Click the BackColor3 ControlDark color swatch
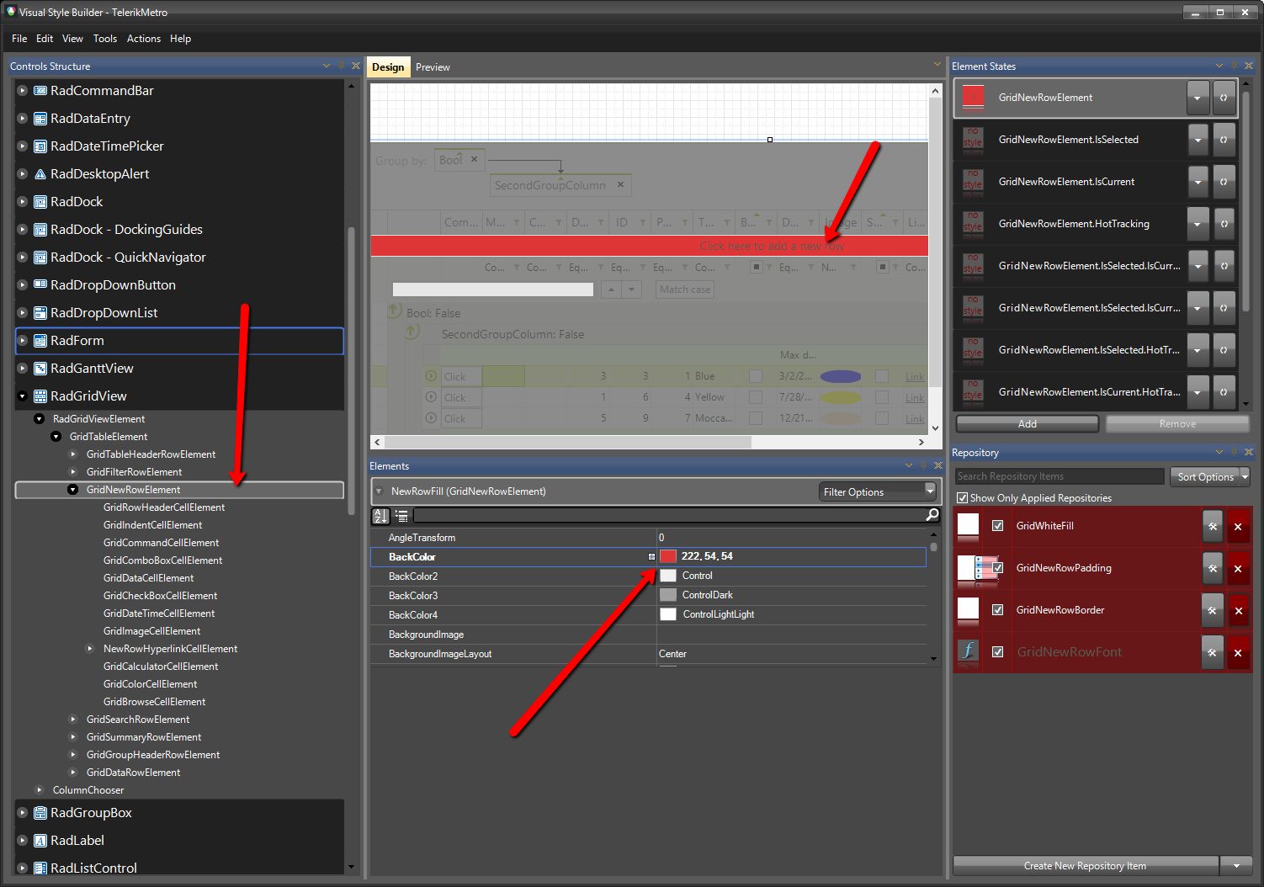1264x887 pixels. (668, 595)
